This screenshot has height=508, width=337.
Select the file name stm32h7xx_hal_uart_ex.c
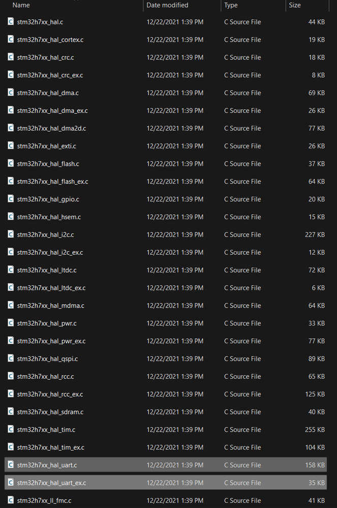pyautogui.click(x=51, y=483)
